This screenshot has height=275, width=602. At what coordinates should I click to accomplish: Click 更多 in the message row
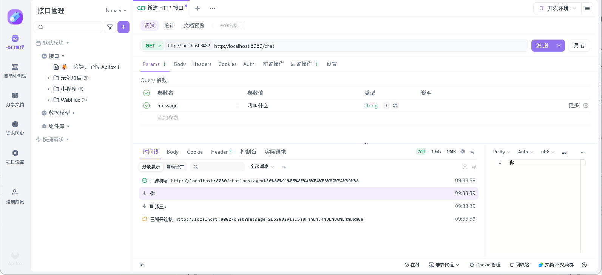[574, 105]
